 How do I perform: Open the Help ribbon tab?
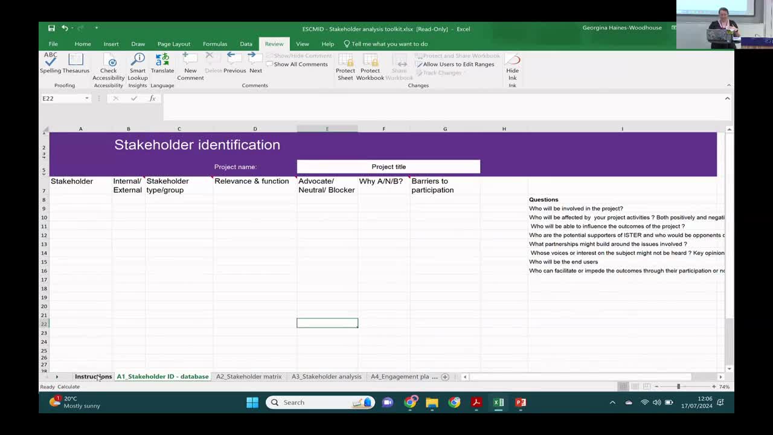[328, 44]
